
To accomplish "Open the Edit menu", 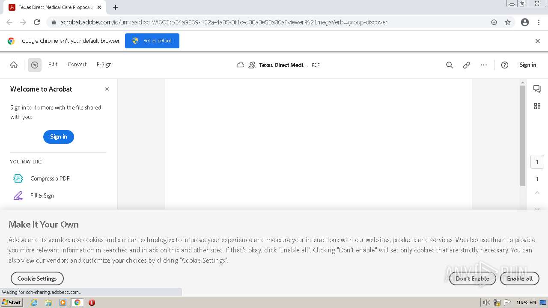I will 53,64.
